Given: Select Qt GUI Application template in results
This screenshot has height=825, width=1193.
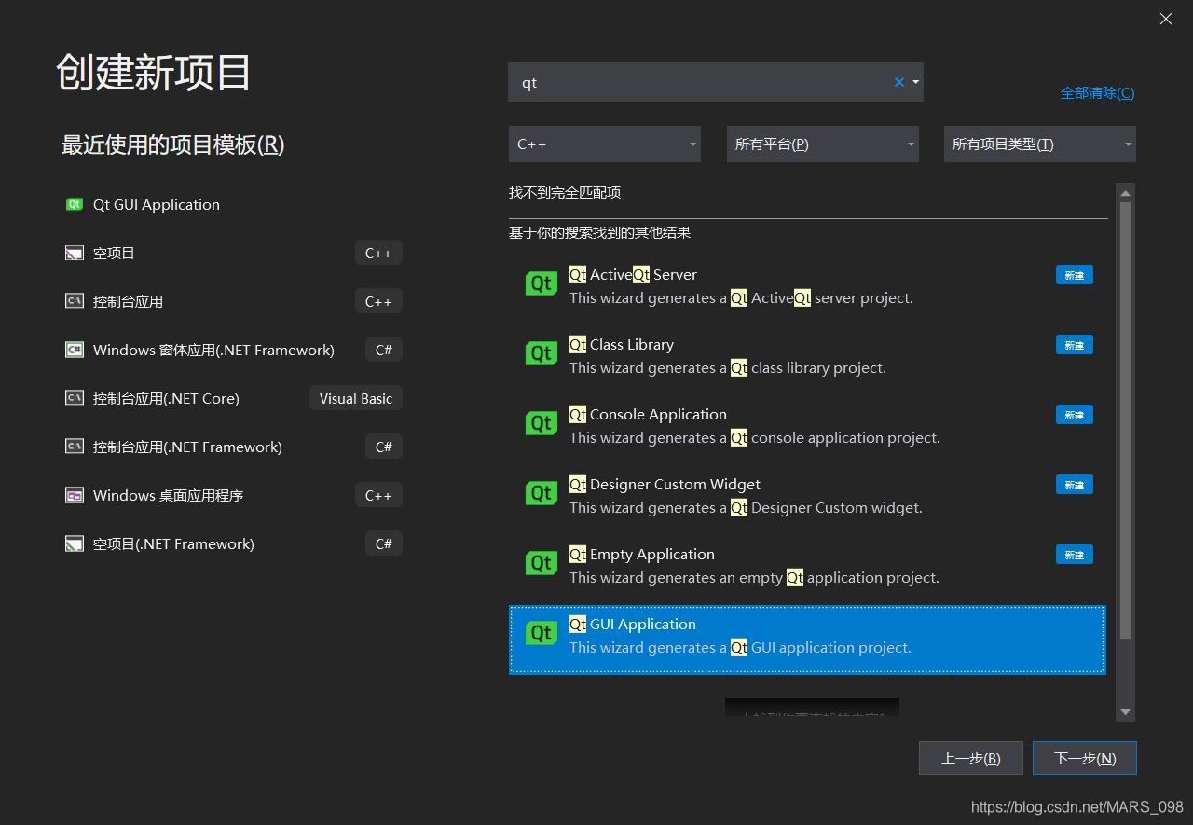Looking at the screenshot, I should pos(807,639).
